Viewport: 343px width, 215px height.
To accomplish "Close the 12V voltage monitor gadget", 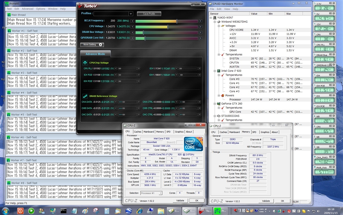I will click(x=334, y=23).
